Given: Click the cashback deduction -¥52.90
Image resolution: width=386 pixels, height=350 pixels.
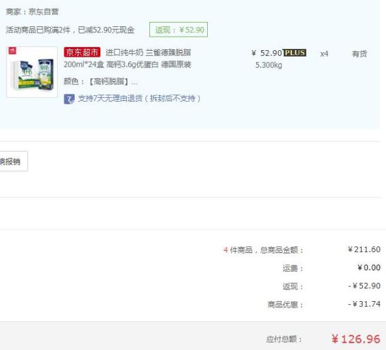Looking at the screenshot, I should pos(364,286).
